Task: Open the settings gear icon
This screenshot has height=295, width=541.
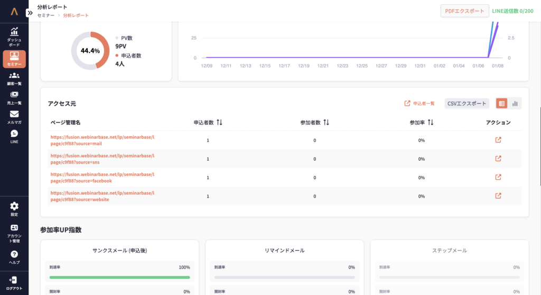Action: [x=14, y=206]
